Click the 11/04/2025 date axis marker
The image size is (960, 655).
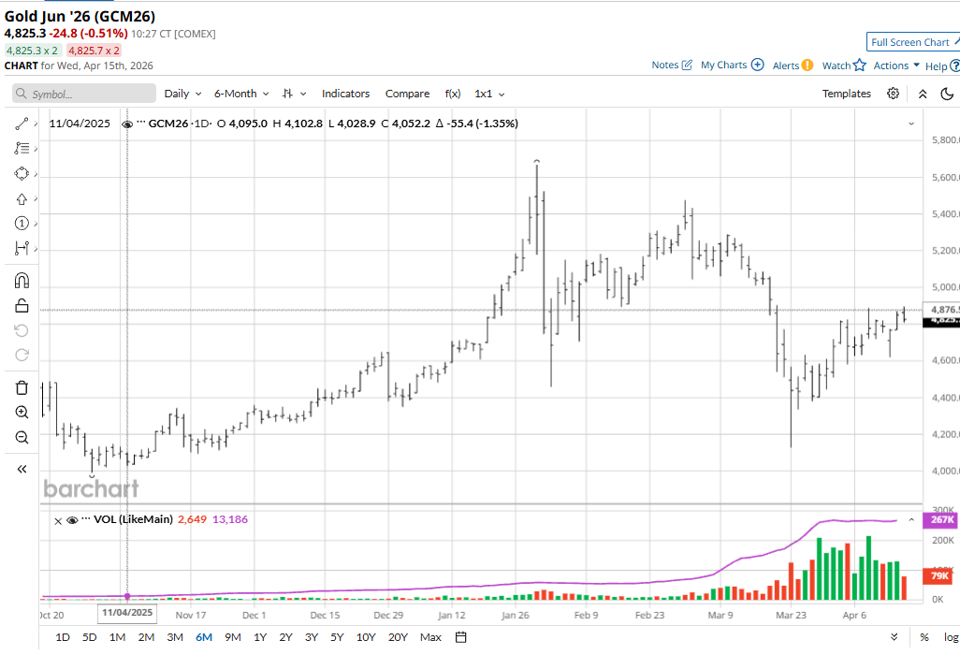(127, 613)
